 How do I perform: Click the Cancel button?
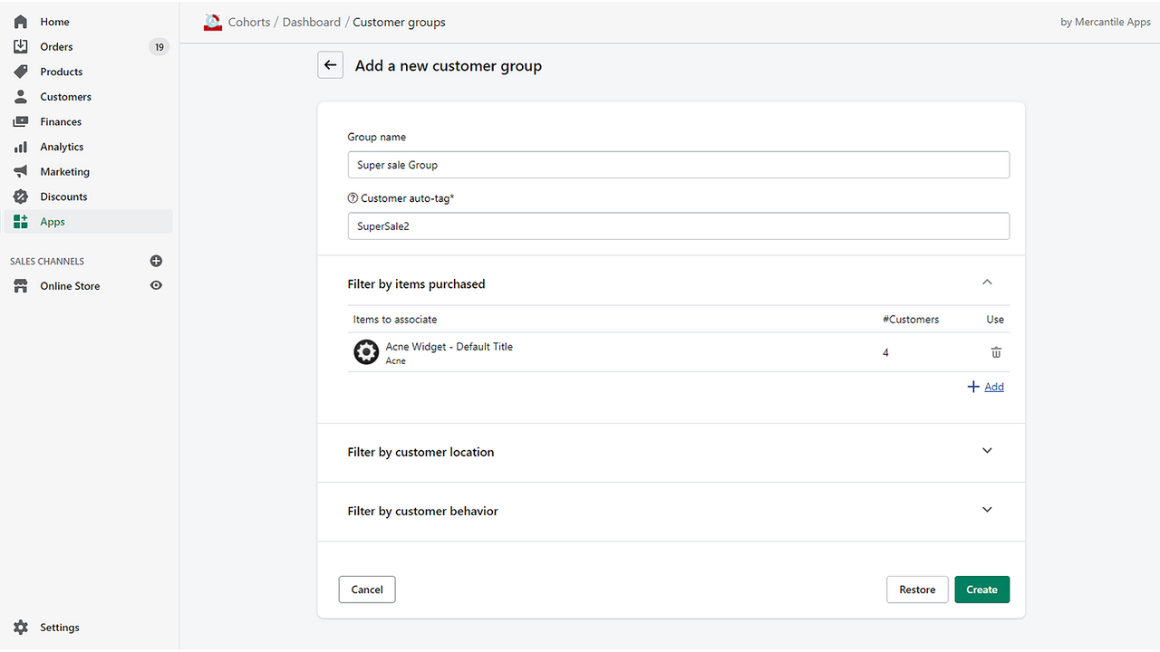367,590
